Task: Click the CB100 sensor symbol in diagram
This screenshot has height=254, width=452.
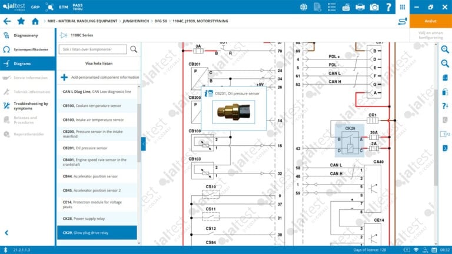Action: (202, 143)
